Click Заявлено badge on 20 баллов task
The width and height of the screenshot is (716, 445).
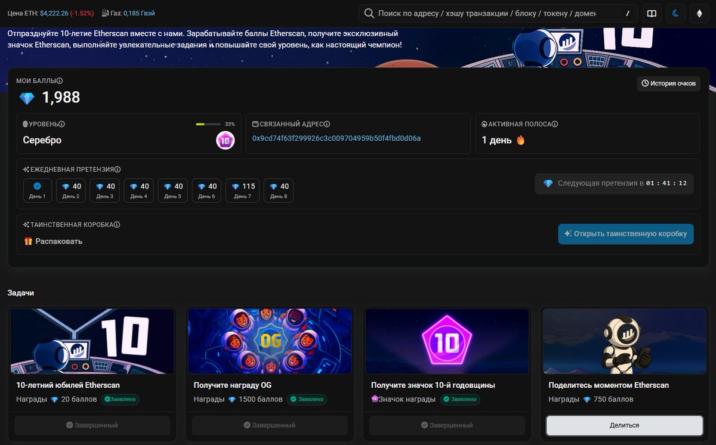click(120, 400)
